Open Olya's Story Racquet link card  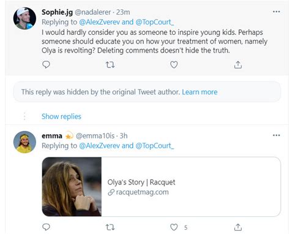click(x=162, y=187)
